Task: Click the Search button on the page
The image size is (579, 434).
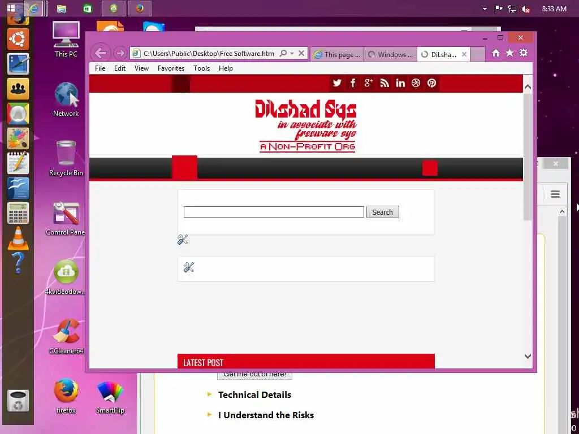Action: coord(383,212)
